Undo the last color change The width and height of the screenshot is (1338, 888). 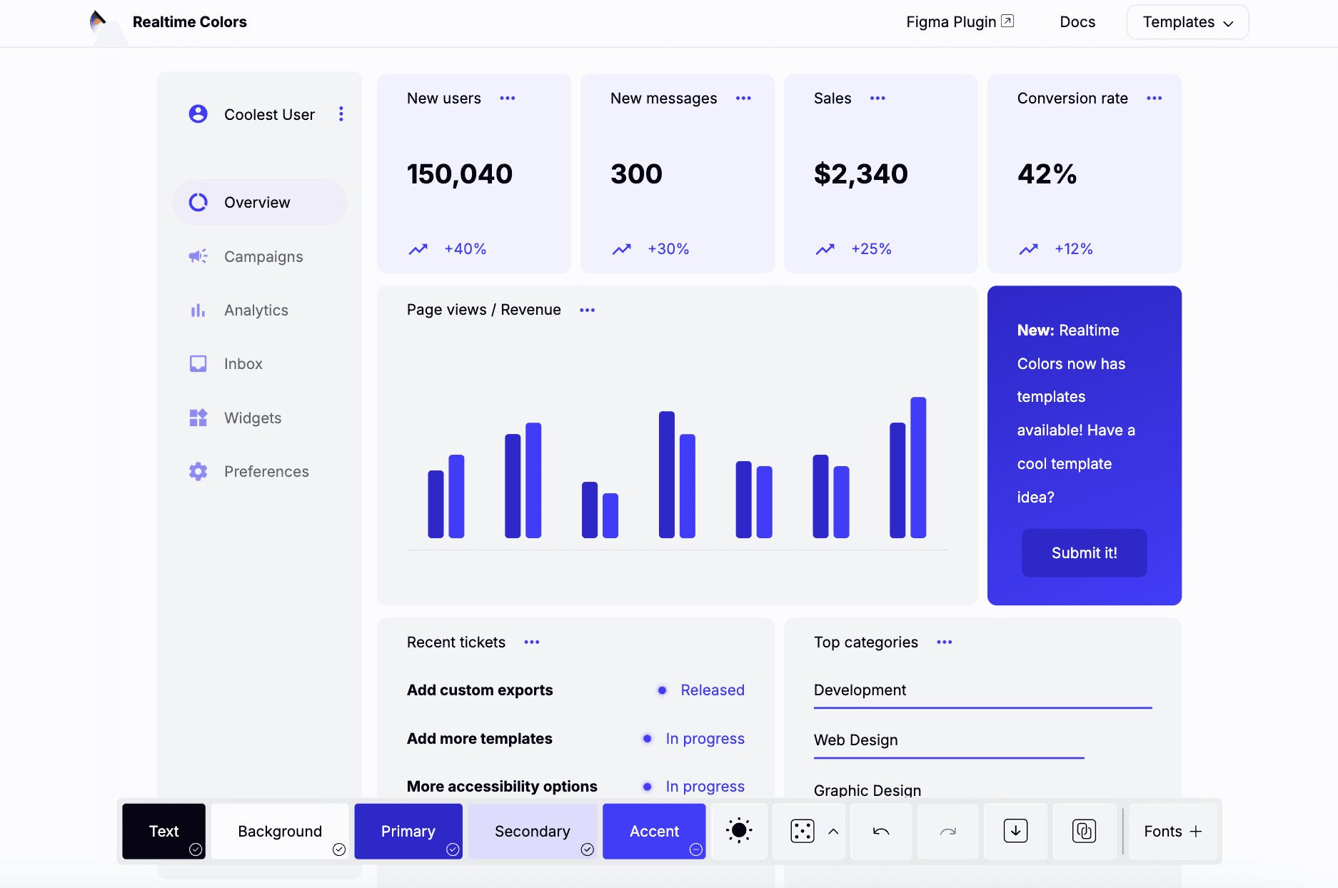881,831
